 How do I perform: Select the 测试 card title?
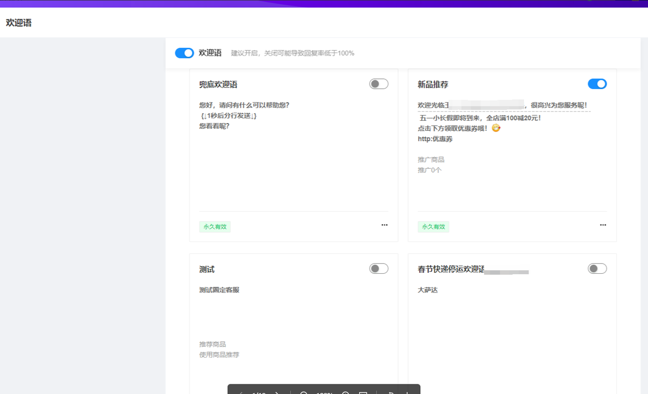(x=207, y=270)
